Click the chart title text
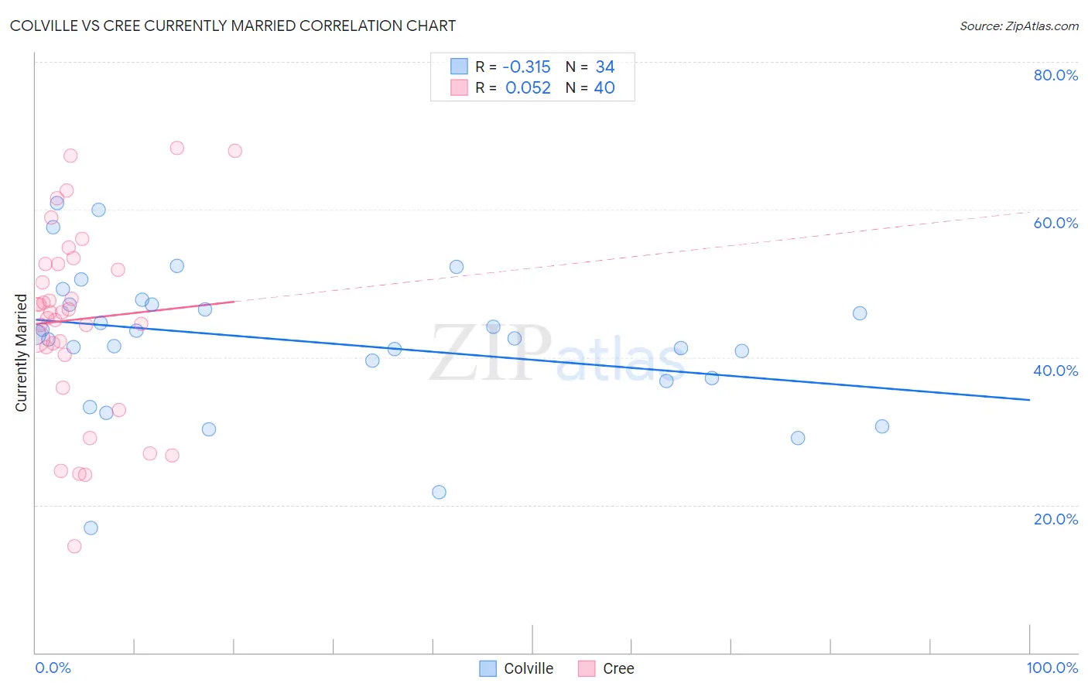The width and height of the screenshot is (1088, 690). tap(233, 26)
